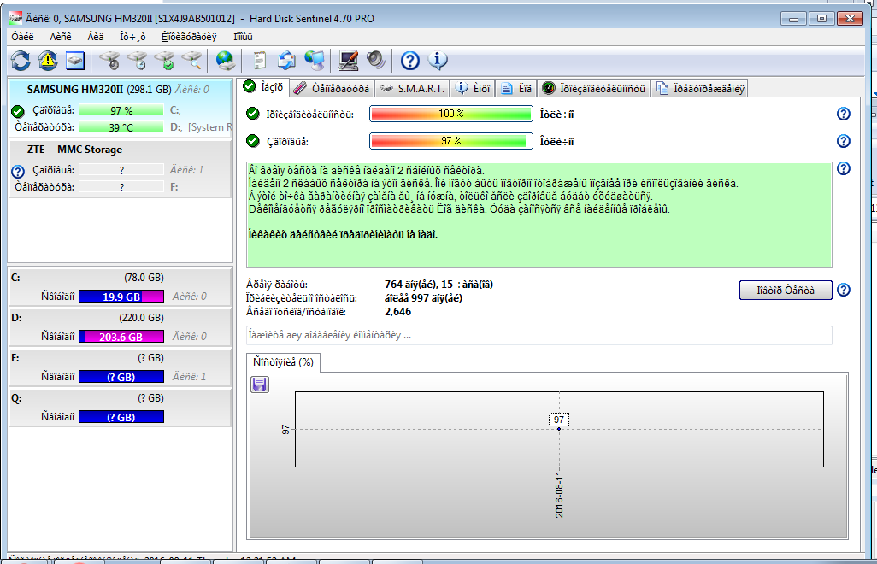
Task: Switch to the S.M.A.R.T. tab
Action: [x=412, y=88]
